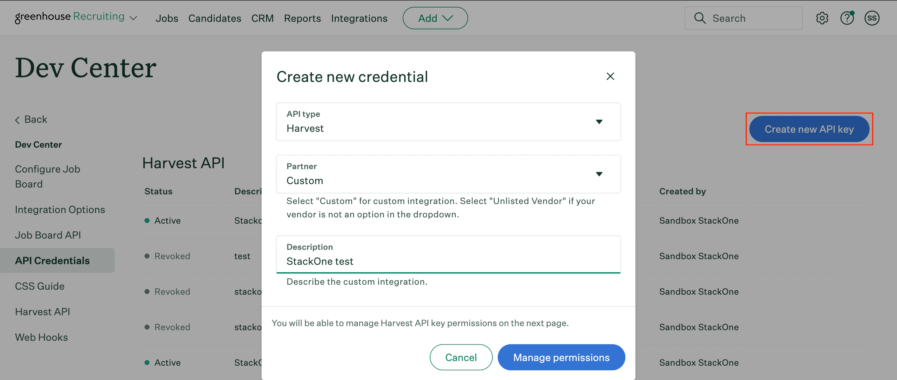Open the Job Board API sidebar link
The height and width of the screenshot is (380, 897).
coord(48,235)
